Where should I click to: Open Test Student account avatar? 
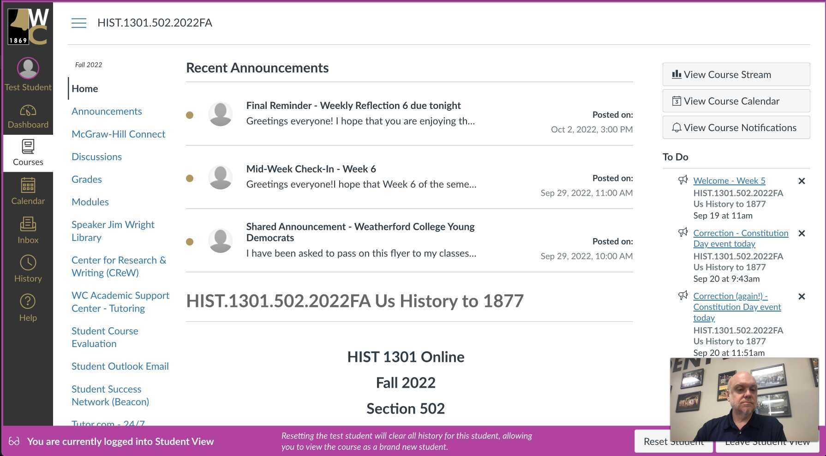point(28,68)
